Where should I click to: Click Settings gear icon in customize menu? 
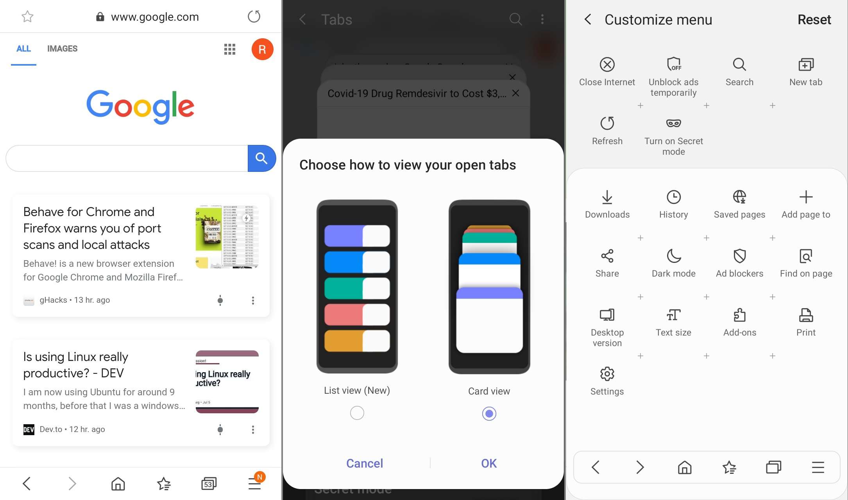pos(607,374)
